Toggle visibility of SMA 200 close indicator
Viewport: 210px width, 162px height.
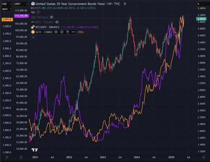click(x=52, y=17)
